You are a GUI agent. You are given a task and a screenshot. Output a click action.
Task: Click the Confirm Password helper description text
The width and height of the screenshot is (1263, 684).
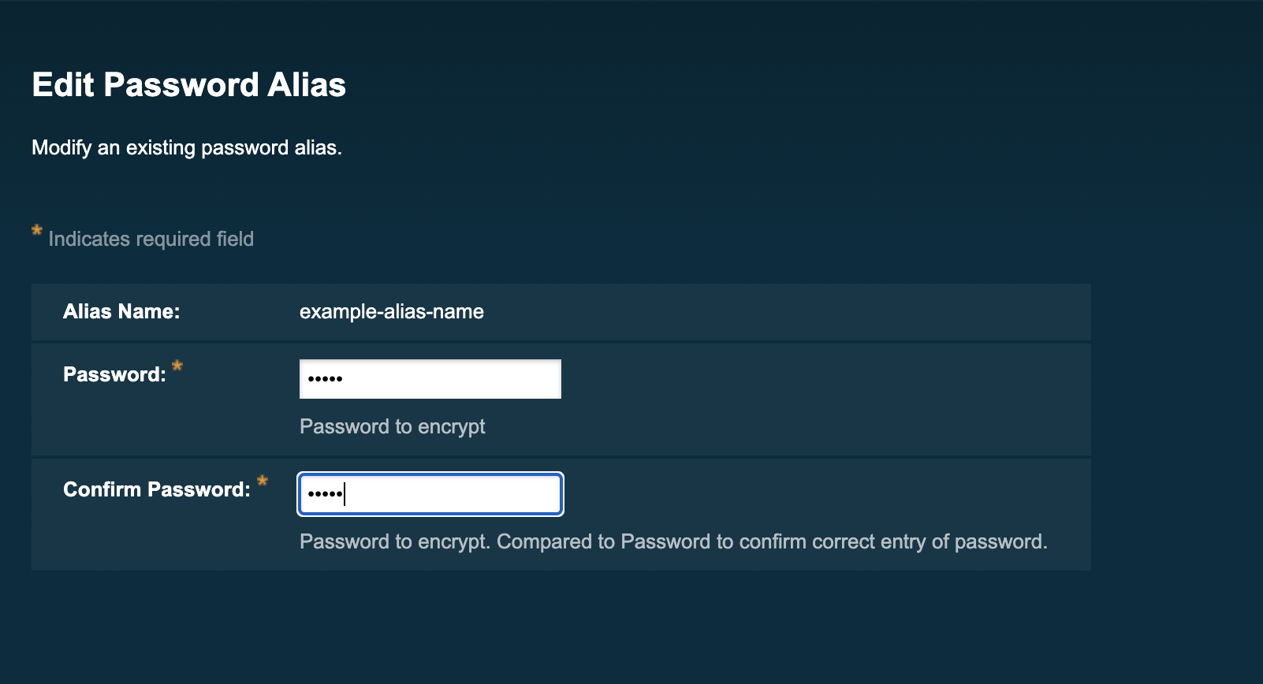click(674, 541)
